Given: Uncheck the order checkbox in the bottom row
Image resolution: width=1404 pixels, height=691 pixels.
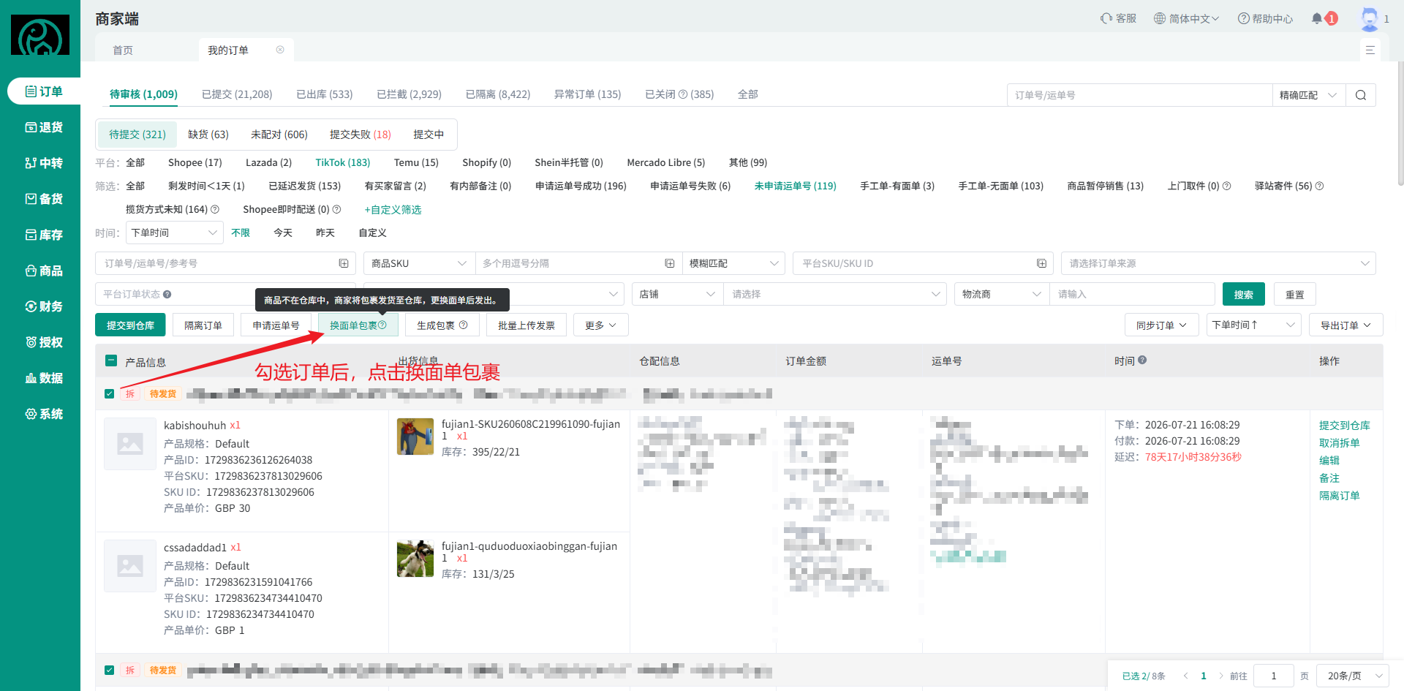Looking at the screenshot, I should pos(110,670).
